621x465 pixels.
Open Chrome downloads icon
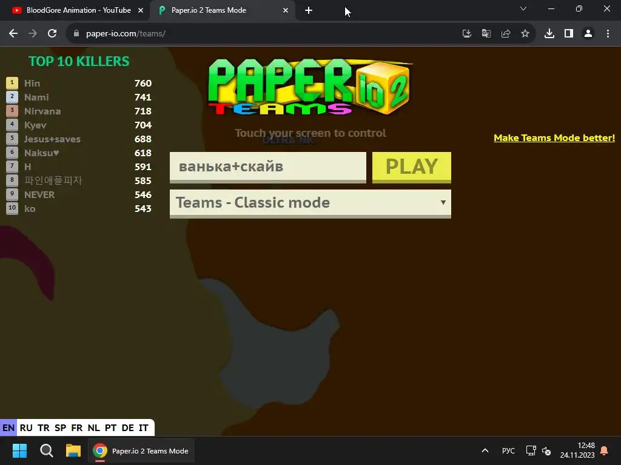549,34
